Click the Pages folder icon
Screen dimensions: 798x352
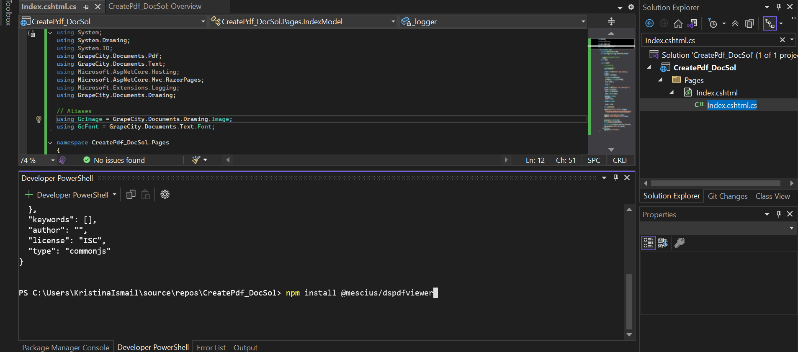click(677, 80)
